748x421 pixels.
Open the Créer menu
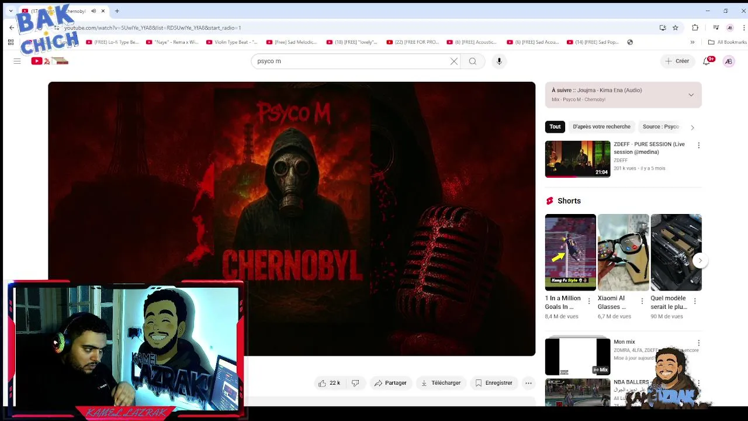tap(677, 61)
